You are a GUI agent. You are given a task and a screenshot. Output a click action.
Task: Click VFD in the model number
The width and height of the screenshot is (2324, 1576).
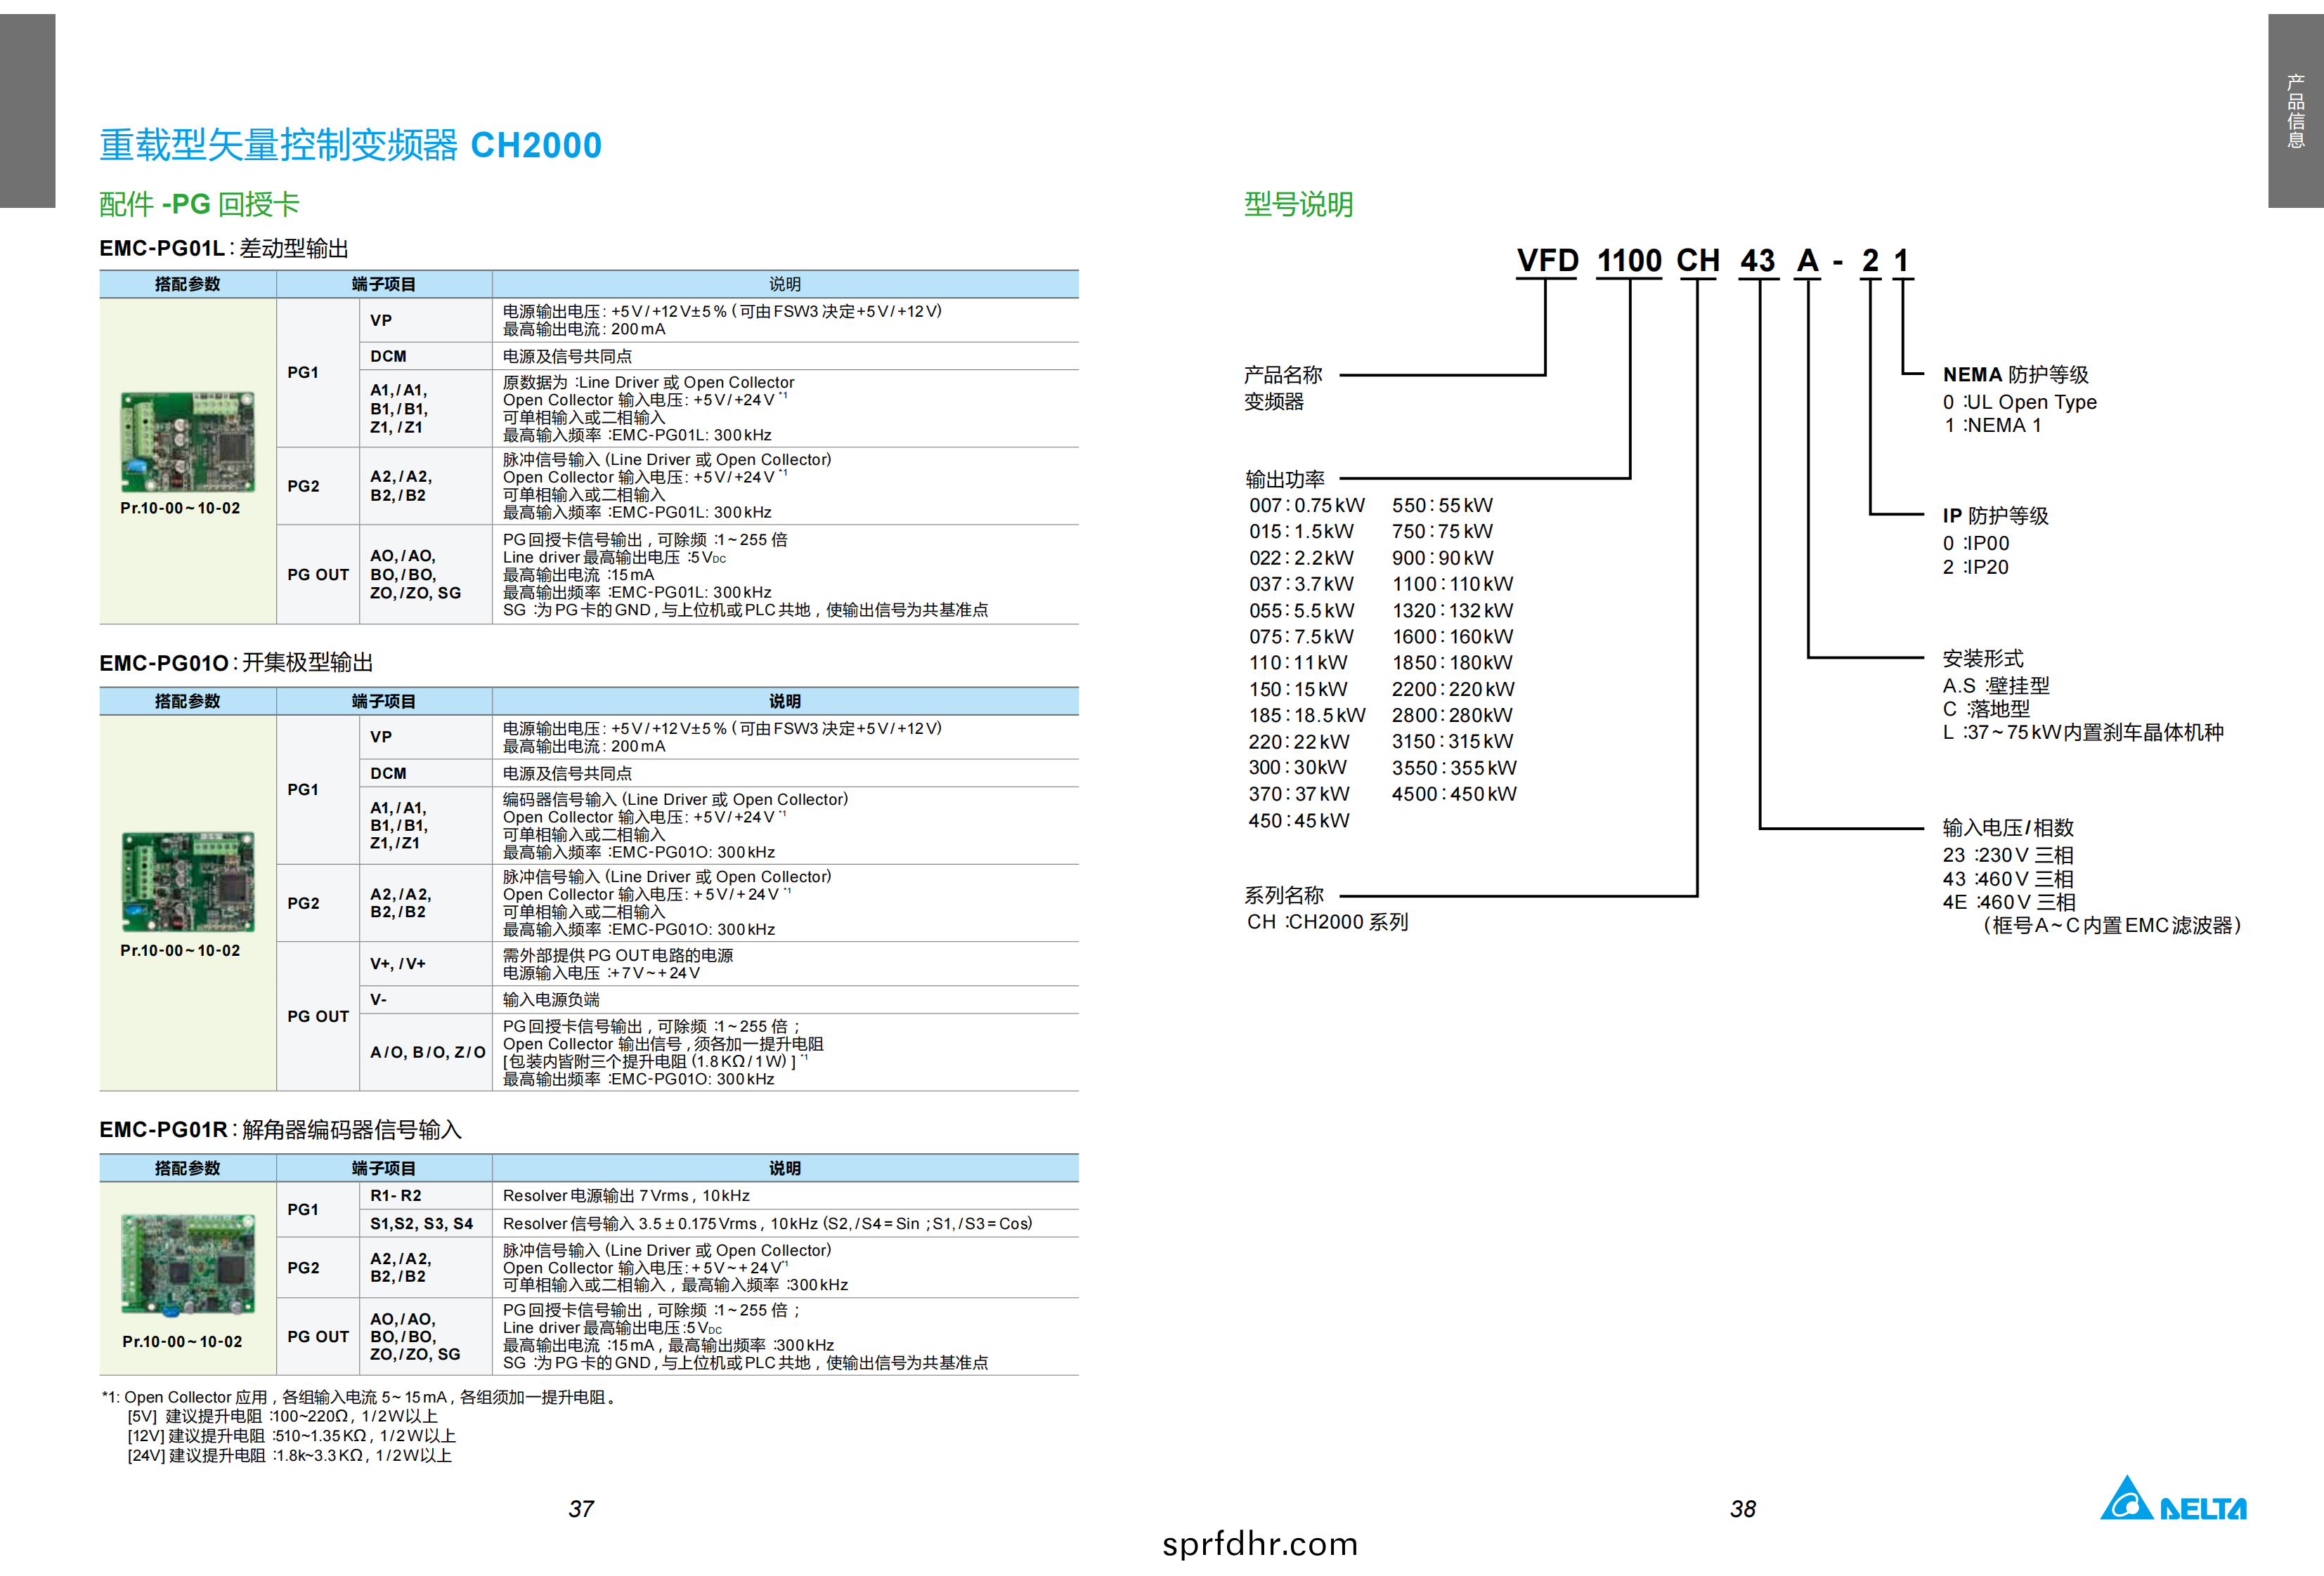1547,261
